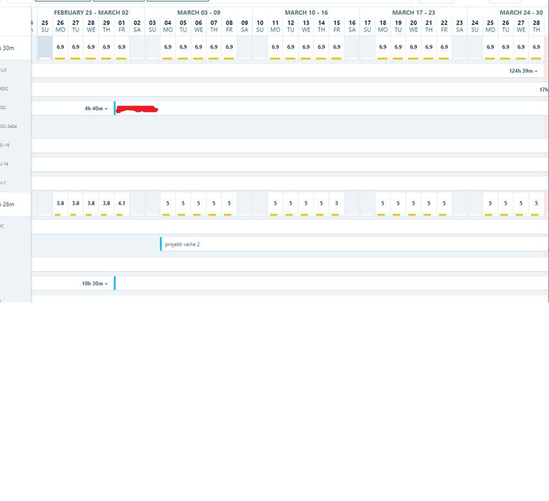Viewport: 549px width, 501px height.
Task: Select the D-18 row label
Action: pos(5,145)
